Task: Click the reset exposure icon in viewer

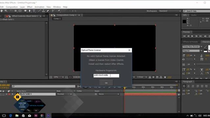Action: tap(165, 77)
